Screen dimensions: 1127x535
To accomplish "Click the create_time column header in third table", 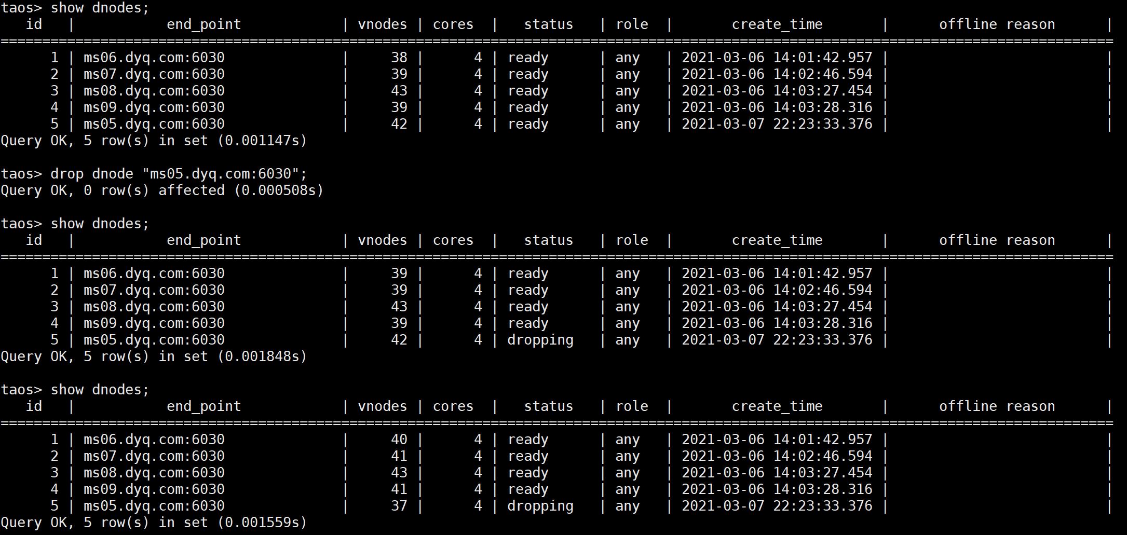I will [x=777, y=406].
